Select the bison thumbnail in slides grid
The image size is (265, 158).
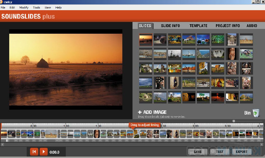tap(160, 40)
